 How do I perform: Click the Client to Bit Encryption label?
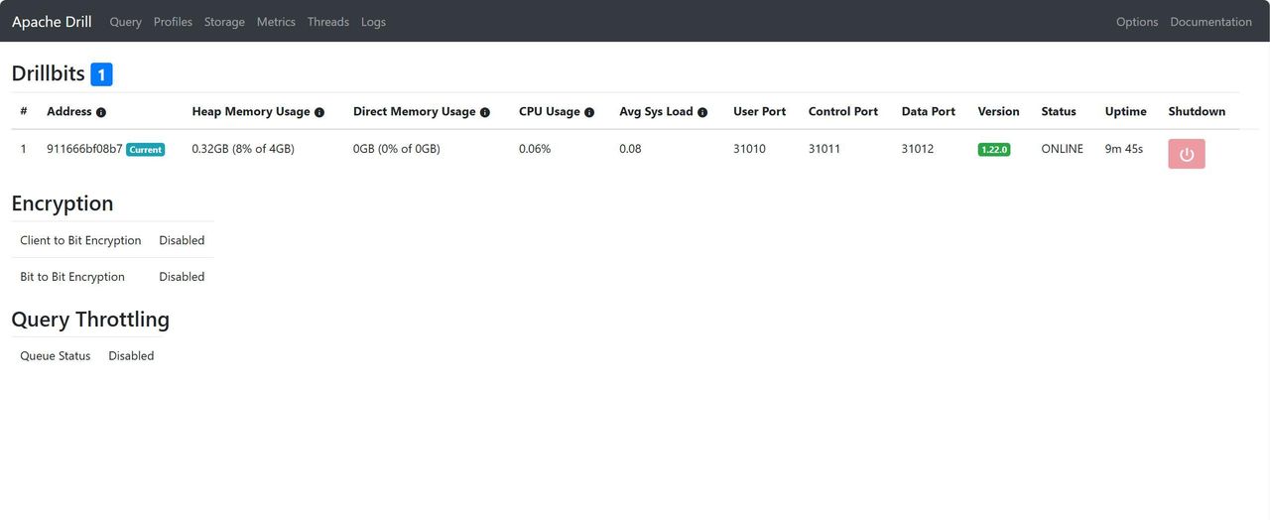point(80,240)
